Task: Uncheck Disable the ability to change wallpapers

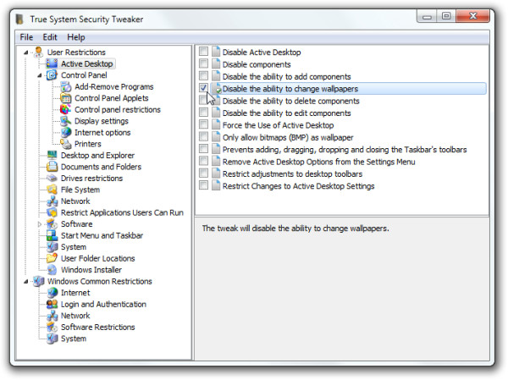Action: (203, 88)
